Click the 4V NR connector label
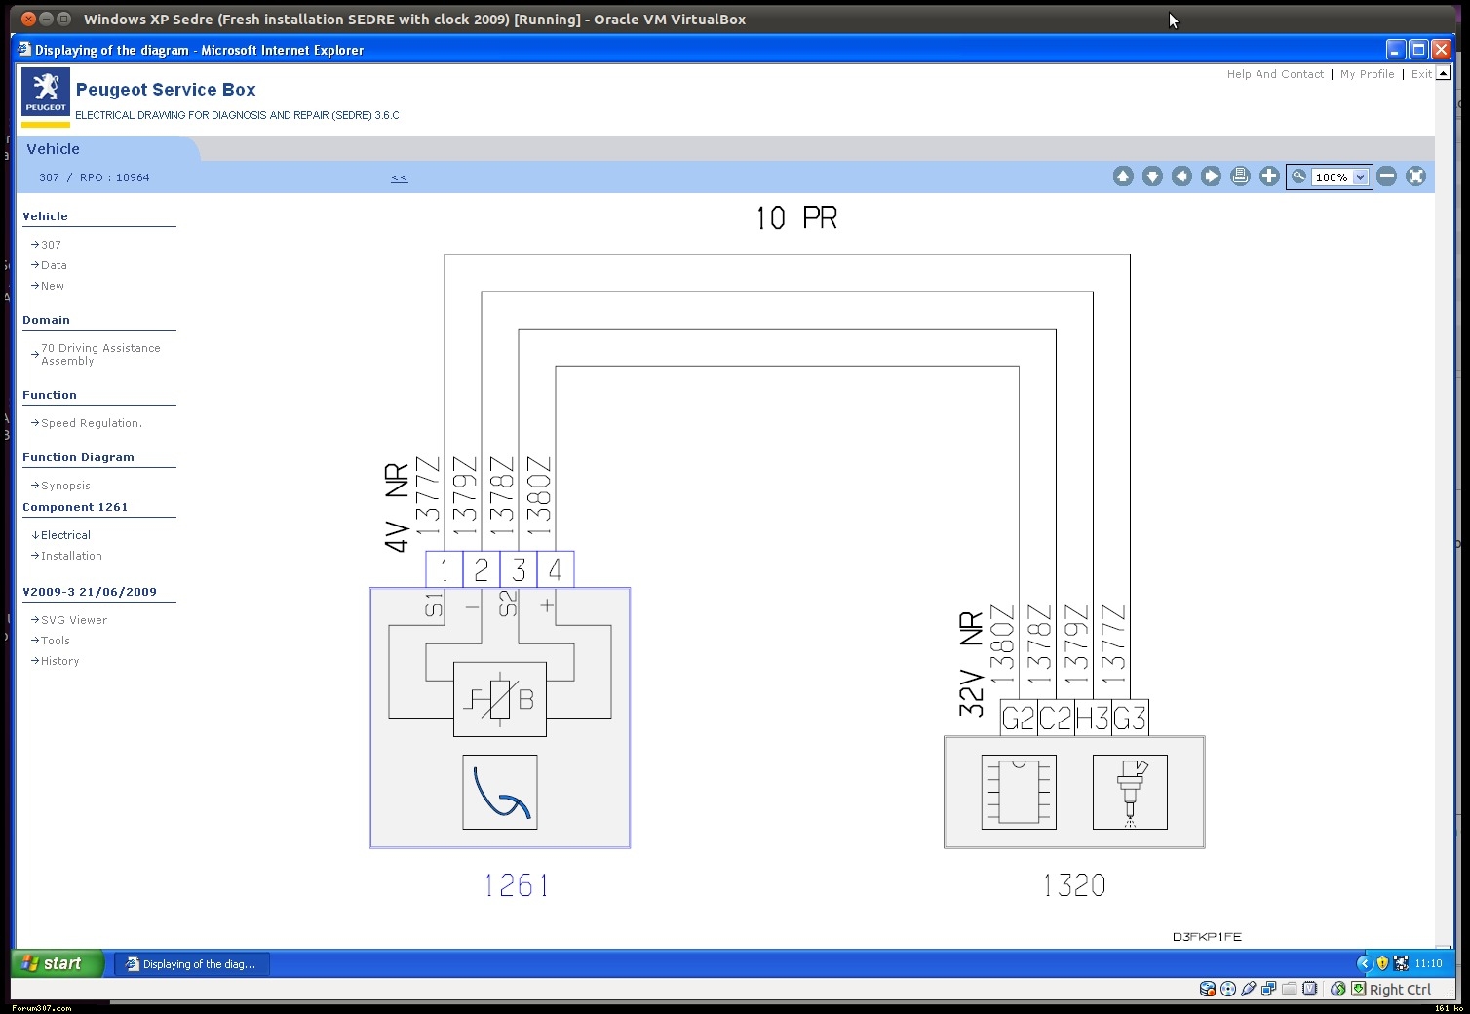The width and height of the screenshot is (1470, 1014). pos(397,508)
